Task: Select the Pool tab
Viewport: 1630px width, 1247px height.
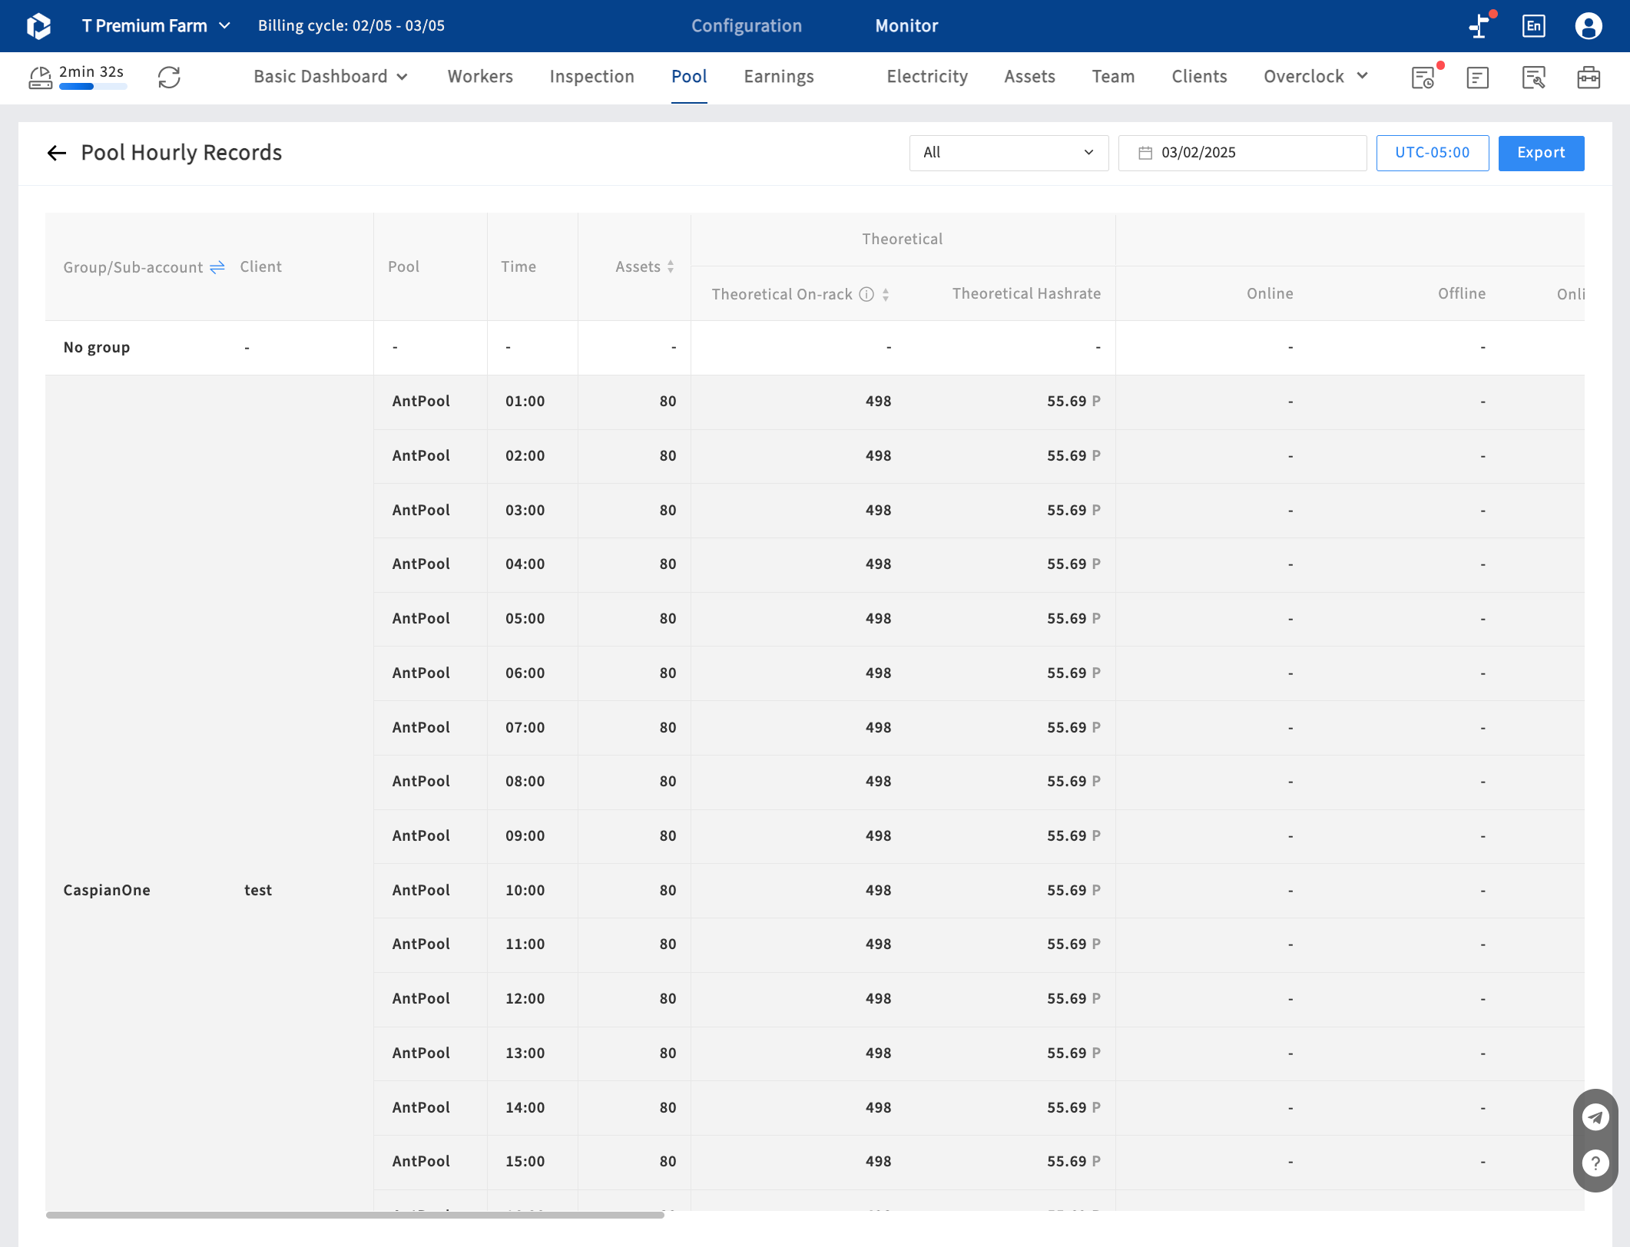Action: (689, 76)
